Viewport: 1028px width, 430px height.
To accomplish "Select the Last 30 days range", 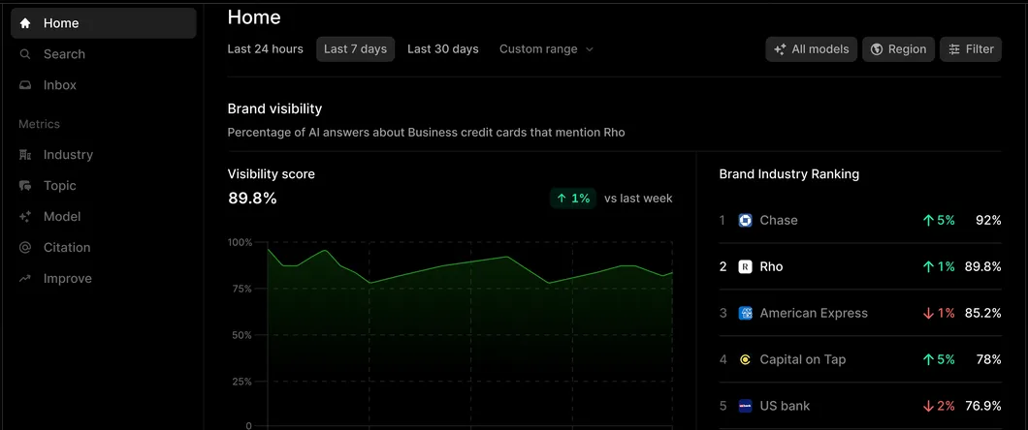I will click(442, 49).
